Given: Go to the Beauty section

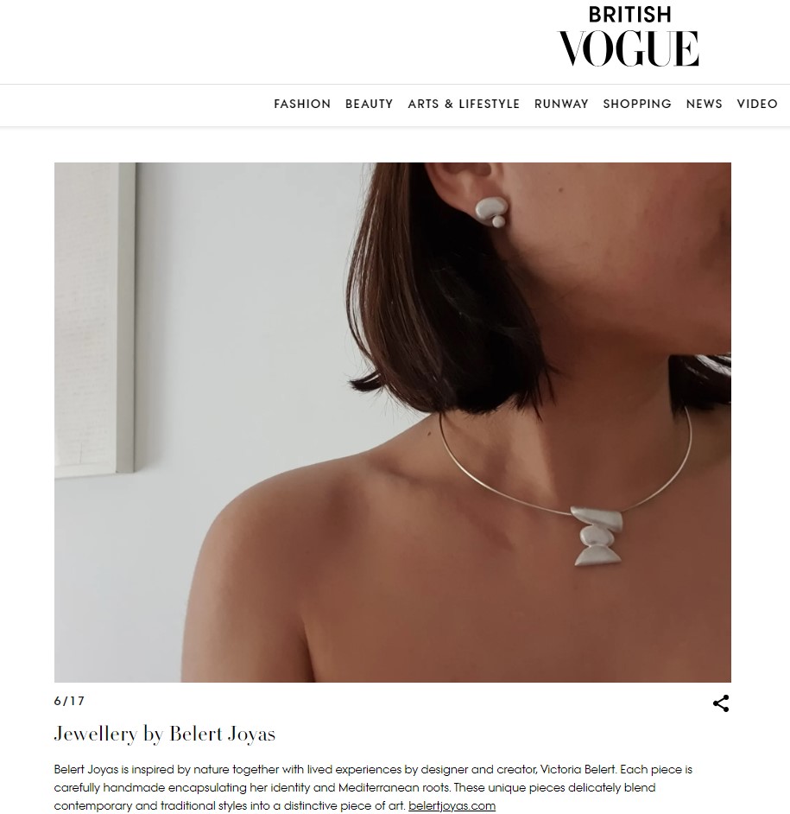Looking at the screenshot, I should [x=370, y=104].
